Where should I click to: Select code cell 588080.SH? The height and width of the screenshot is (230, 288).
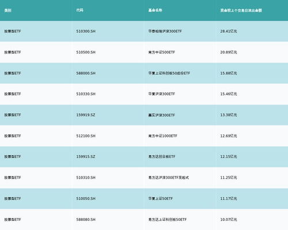[86, 220]
